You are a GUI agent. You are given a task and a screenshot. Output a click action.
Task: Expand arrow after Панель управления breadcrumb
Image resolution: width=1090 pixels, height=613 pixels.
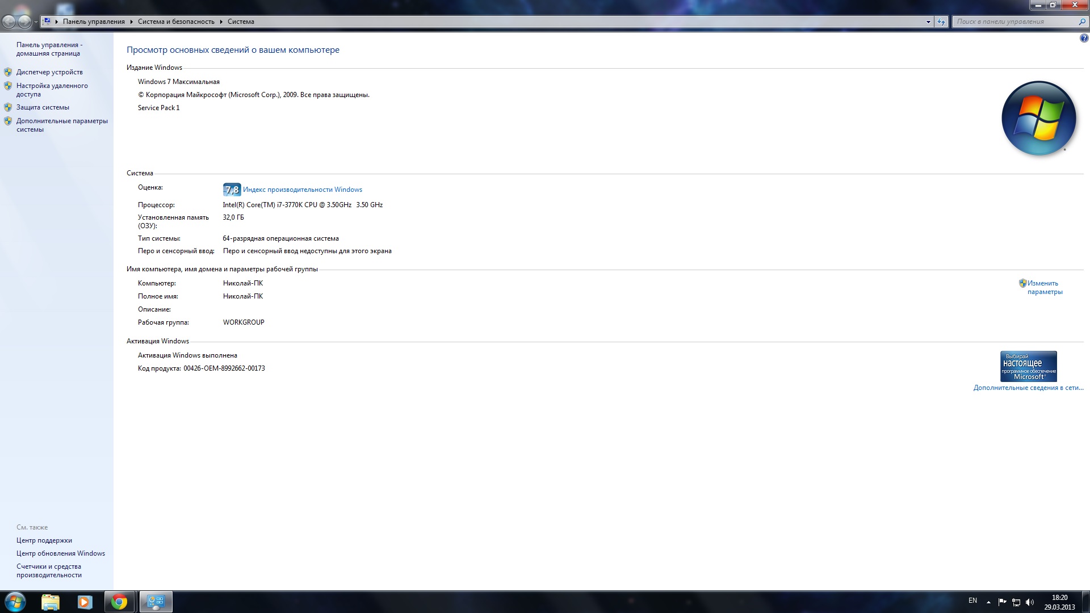tap(131, 22)
